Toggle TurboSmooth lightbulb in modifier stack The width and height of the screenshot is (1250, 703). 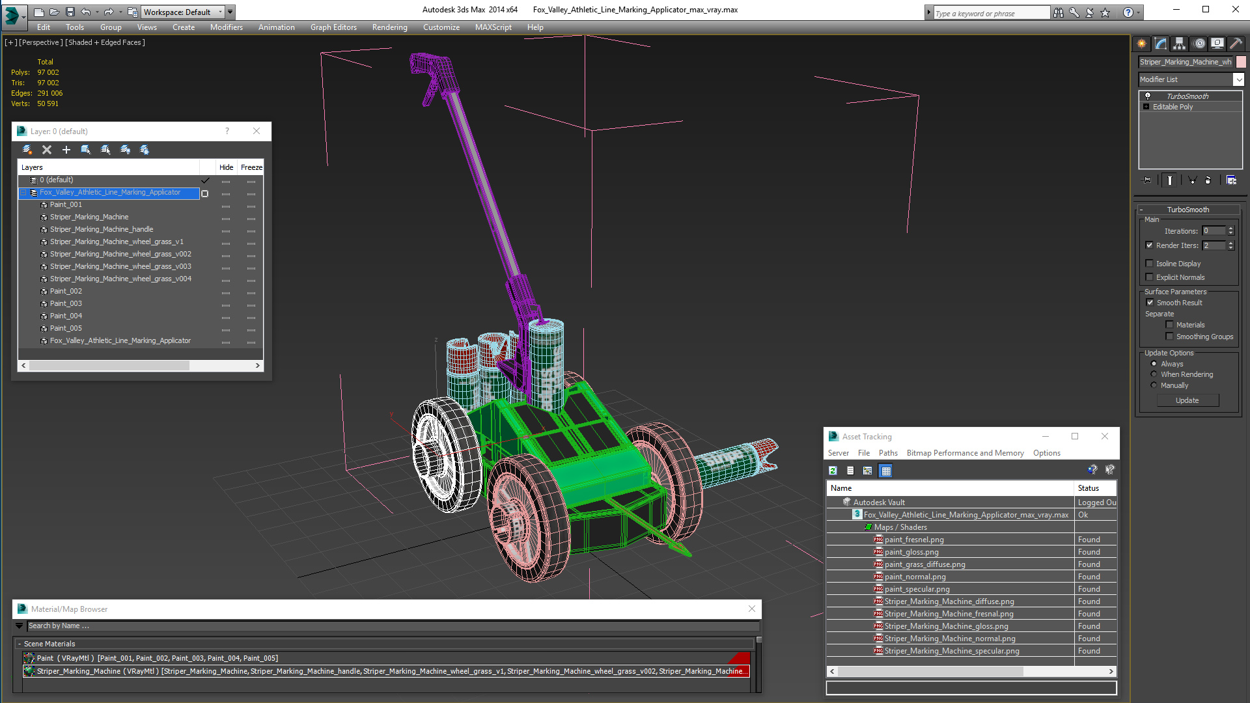click(x=1148, y=96)
